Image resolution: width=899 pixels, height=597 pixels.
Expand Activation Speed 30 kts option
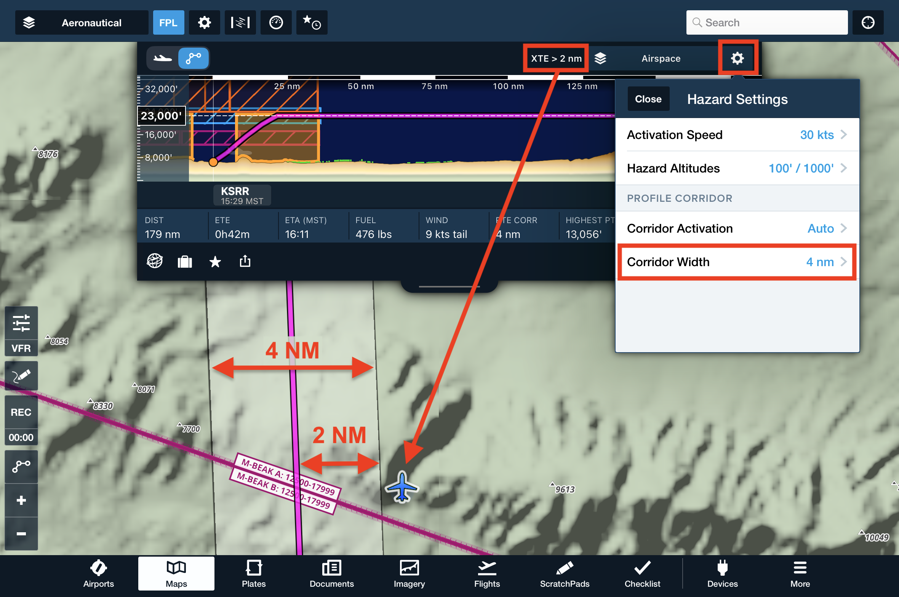click(x=737, y=135)
